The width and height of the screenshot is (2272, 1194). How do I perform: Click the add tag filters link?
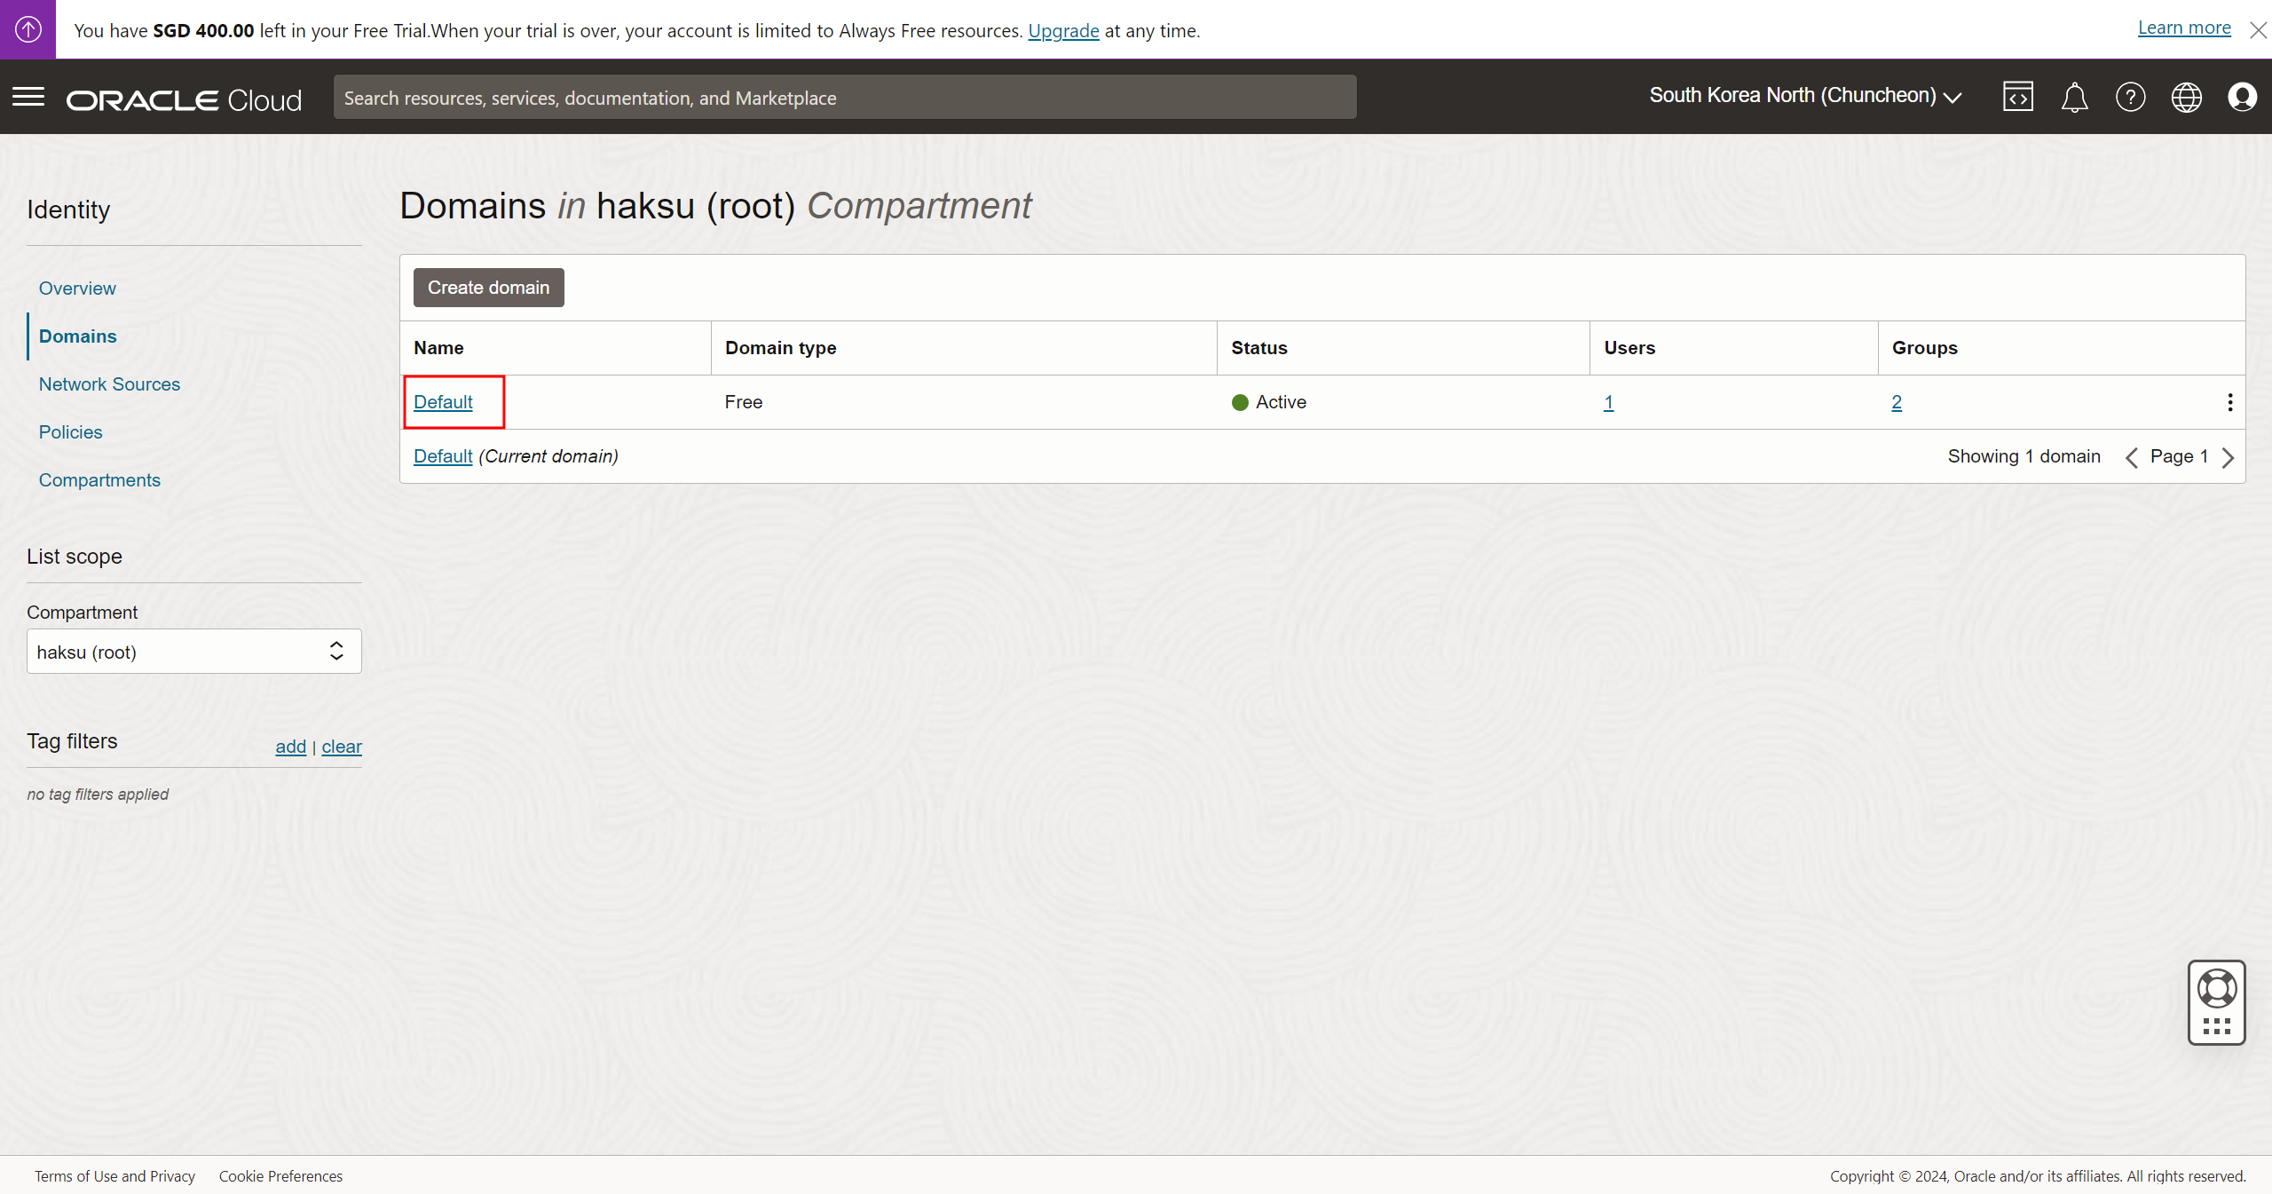[290, 747]
